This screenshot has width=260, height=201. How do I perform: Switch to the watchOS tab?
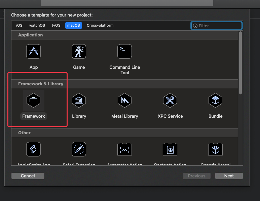click(37, 25)
